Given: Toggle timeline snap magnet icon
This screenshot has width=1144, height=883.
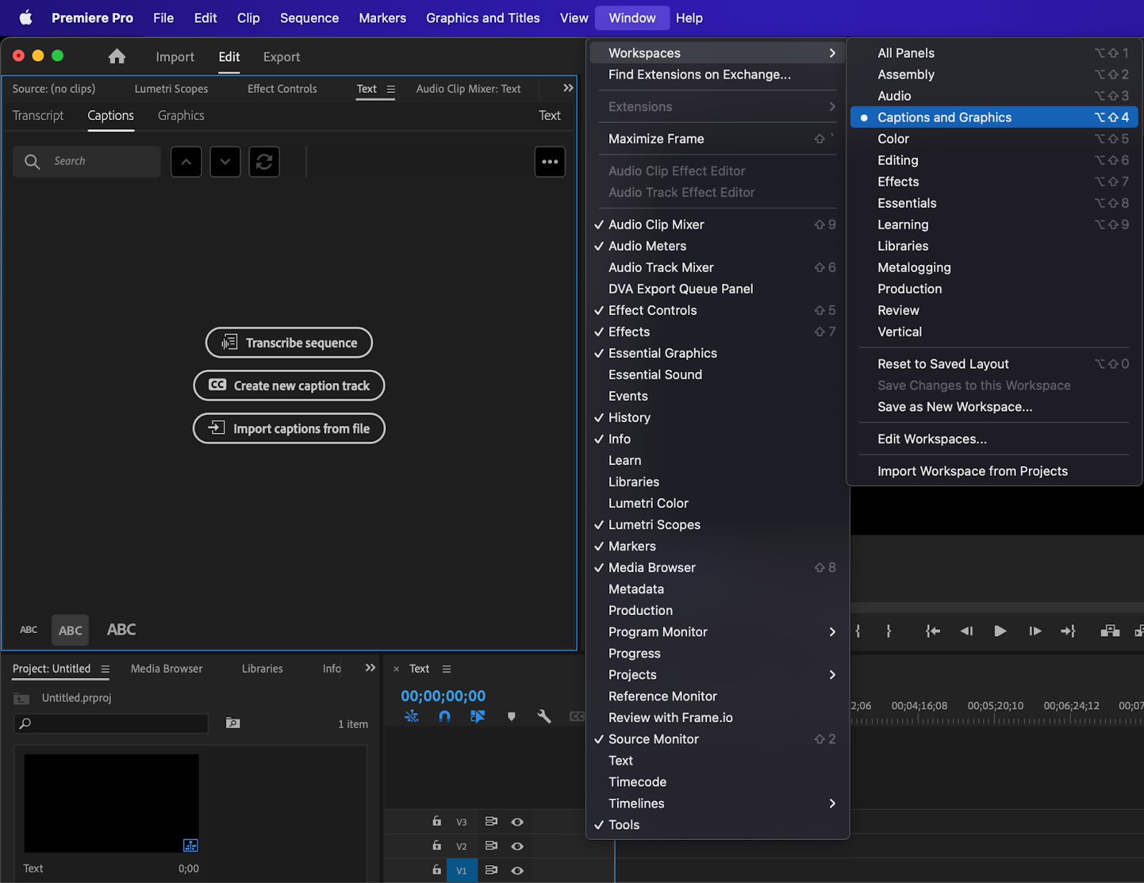Looking at the screenshot, I should tap(445, 716).
